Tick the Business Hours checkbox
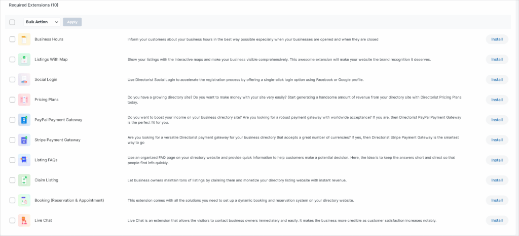This screenshot has width=519, height=236. 12,39
